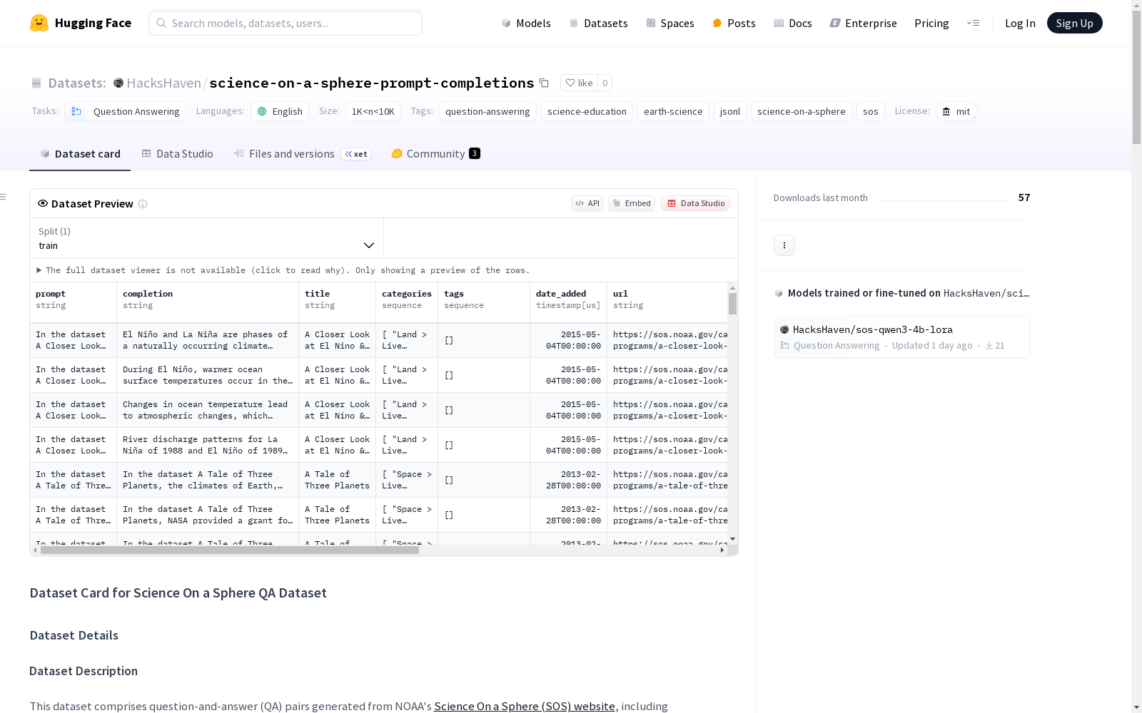Click the left sidebar table-of-contents icon
1142x713 pixels.
pos(3,197)
